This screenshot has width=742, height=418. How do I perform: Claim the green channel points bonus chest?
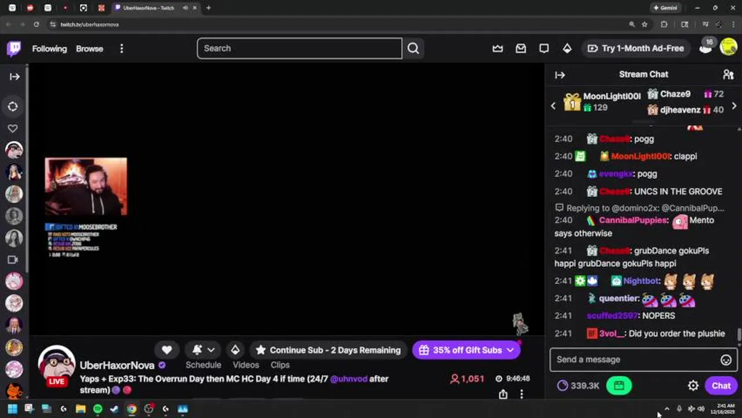619,385
